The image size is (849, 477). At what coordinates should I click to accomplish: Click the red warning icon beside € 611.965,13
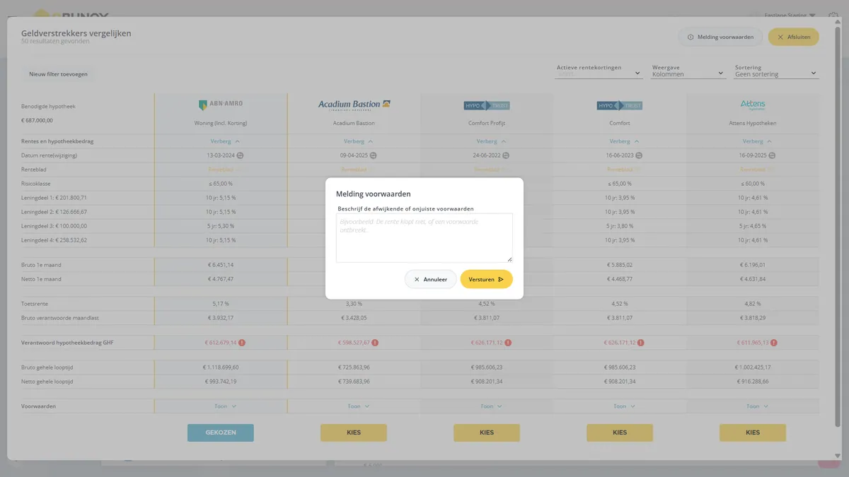pos(774,343)
